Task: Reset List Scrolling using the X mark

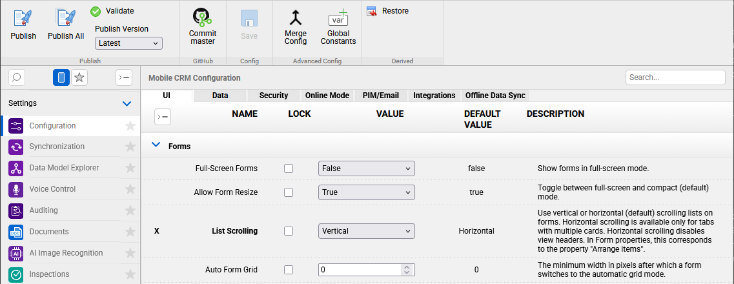Action: coord(157,231)
